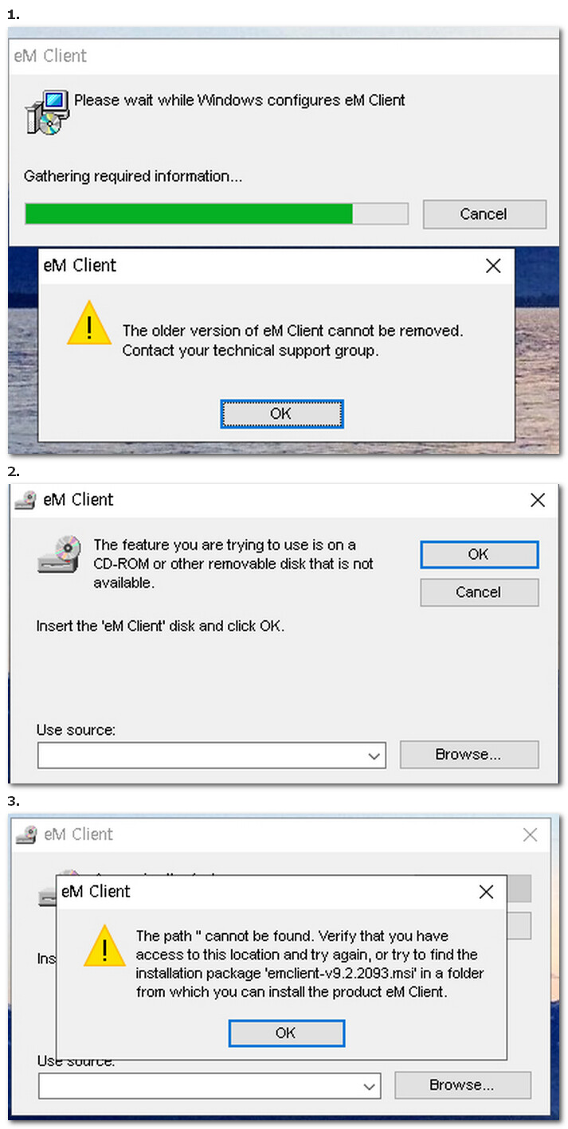Click OK on the 'path cannot be found' error
Screen dimensions: 568x1129
coord(286,1033)
